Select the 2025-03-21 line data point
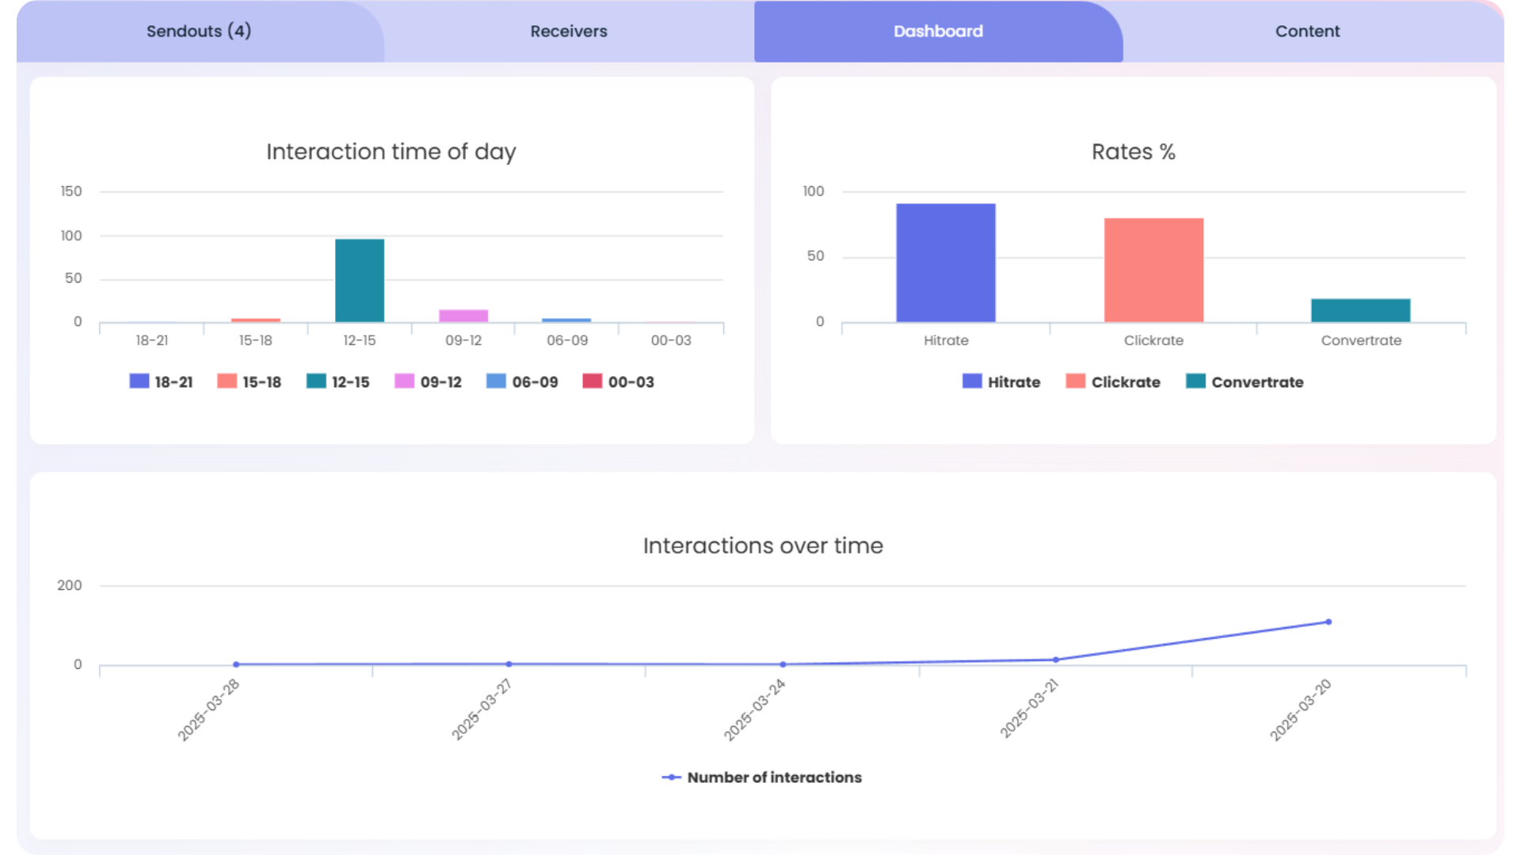Image resolution: width=1521 pixels, height=855 pixels. (1056, 659)
